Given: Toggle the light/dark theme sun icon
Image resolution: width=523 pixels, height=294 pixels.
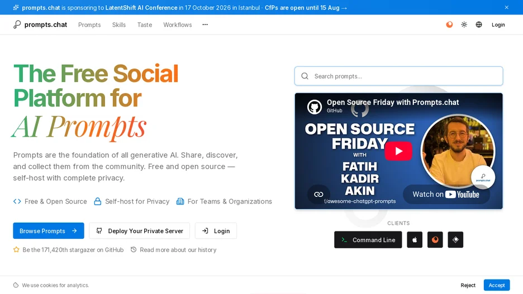Looking at the screenshot, I should coord(464,25).
